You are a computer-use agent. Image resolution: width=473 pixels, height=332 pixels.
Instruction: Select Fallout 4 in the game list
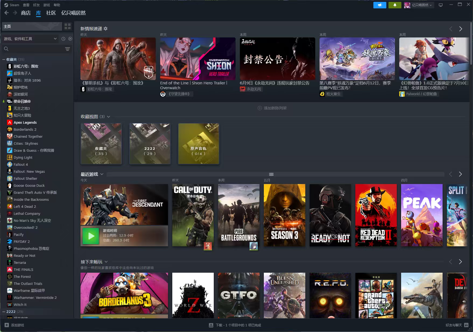tap(21, 164)
